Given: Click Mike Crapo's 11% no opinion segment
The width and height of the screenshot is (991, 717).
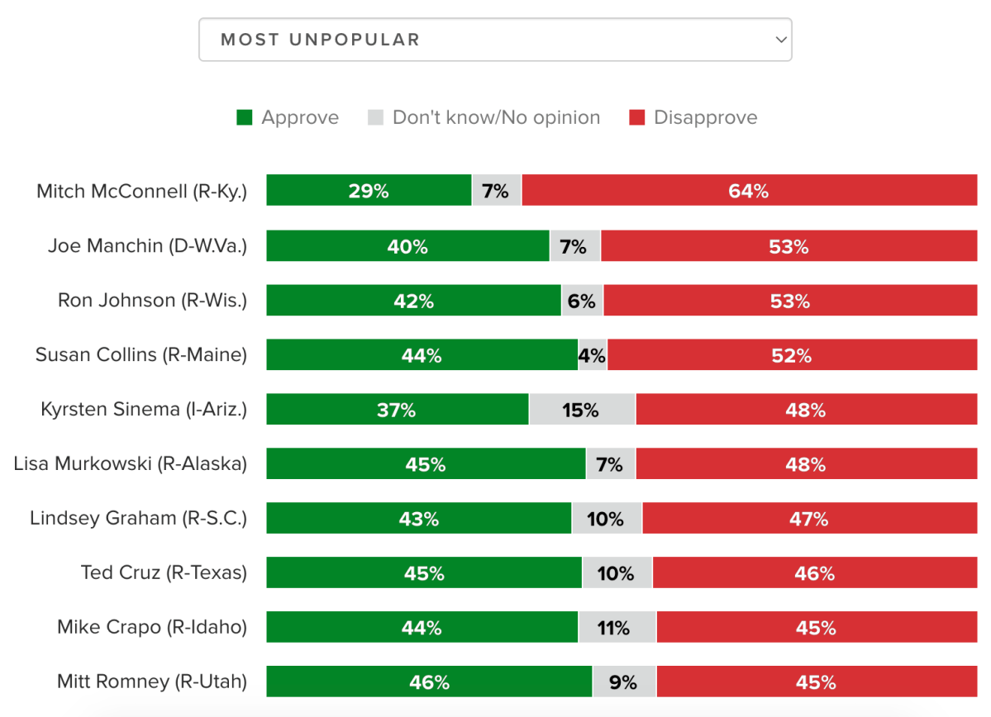Looking at the screenshot, I should [x=617, y=628].
